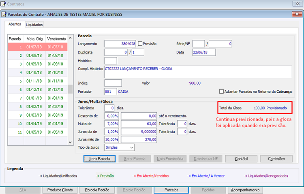The width and height of the screenshot is (304, 194).
Task: Click the Multa value field 63,00
Action: (x=139, y=124)
